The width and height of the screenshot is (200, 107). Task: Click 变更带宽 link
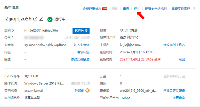[x=179, y=98]
